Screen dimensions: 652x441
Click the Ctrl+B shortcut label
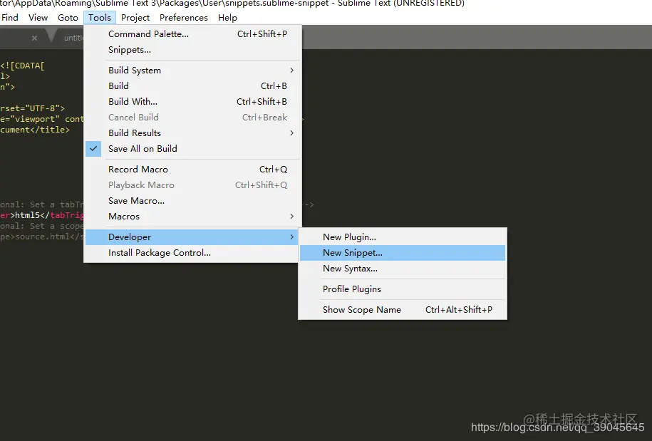[x=274, y=86]
